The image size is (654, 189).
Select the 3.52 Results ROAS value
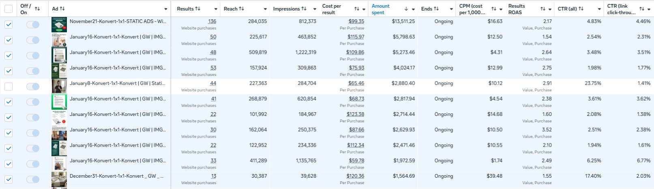coord(547,130)
